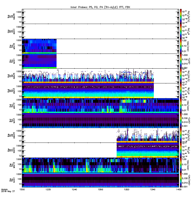Click inside the the fbk scm1 spectrogram

pyautogui.click(x=100, y=180)
